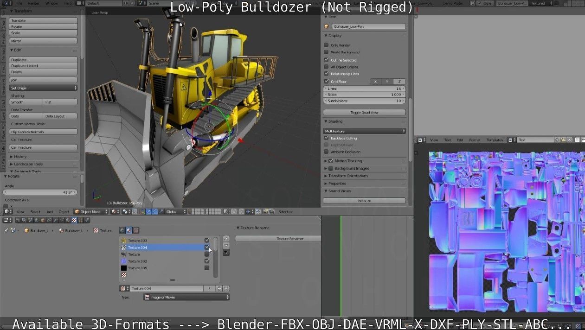The width and height of the screenshot is (585, 330).
Task: Click the Texture Renamer button
Action: 278,239
